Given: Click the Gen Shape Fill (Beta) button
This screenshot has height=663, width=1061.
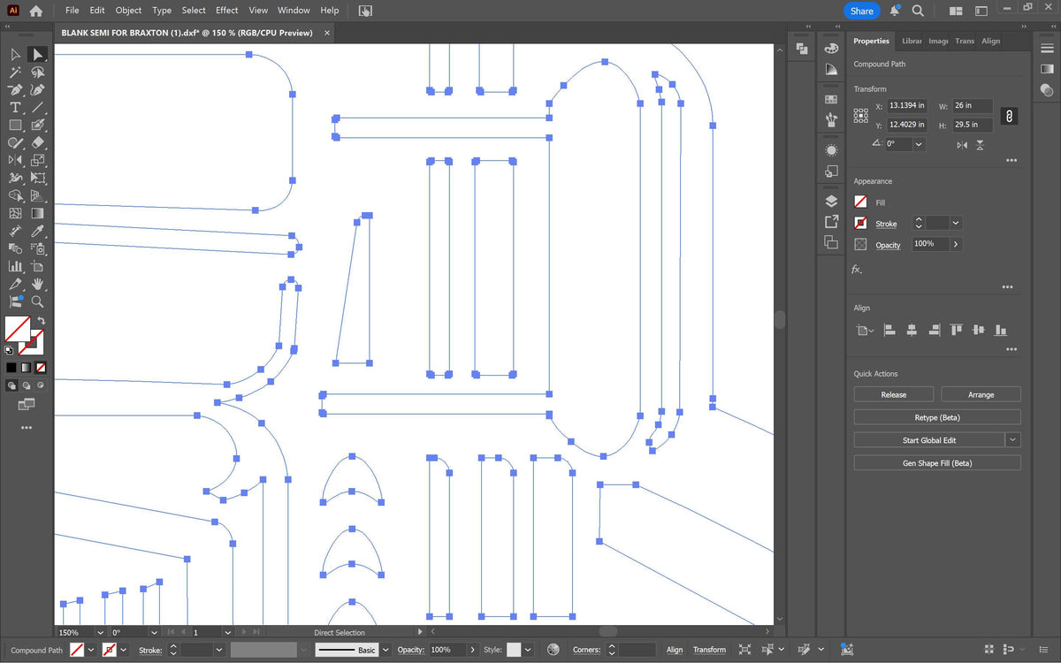Looking at the screenshot, I should pyautogui.click(x=937, y=463).
